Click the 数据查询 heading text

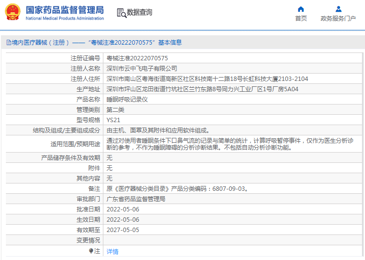(140, 12)
